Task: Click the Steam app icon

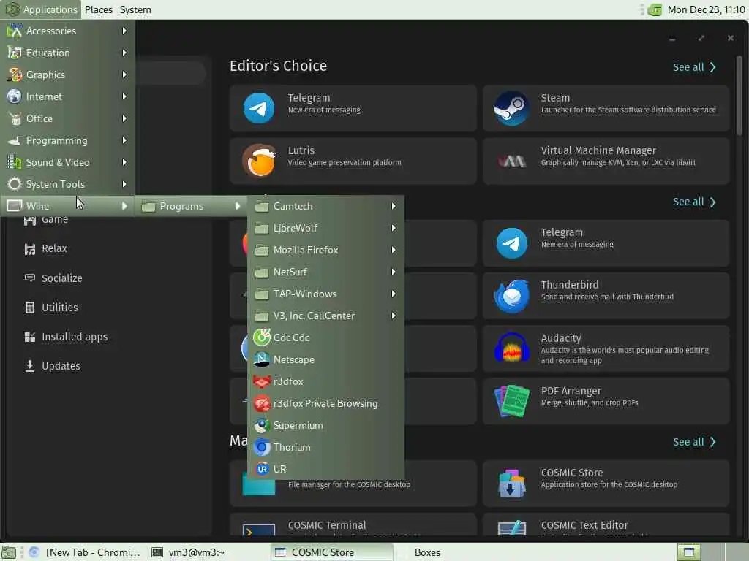Action: 511,108
